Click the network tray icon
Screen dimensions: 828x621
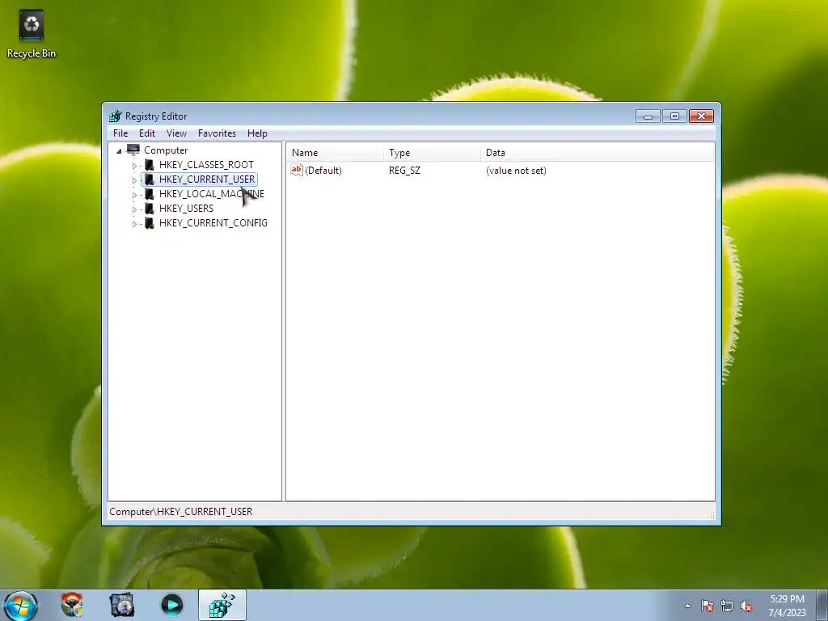[727, 606]
